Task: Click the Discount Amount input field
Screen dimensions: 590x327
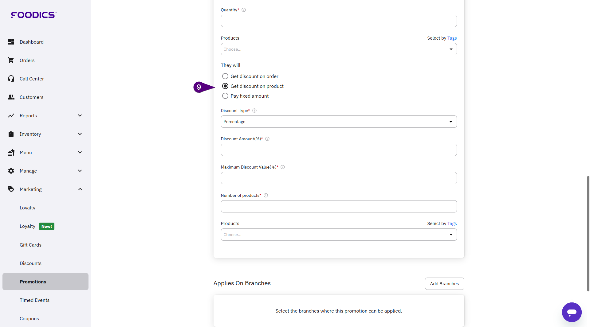Action: [x=339, y=150]
